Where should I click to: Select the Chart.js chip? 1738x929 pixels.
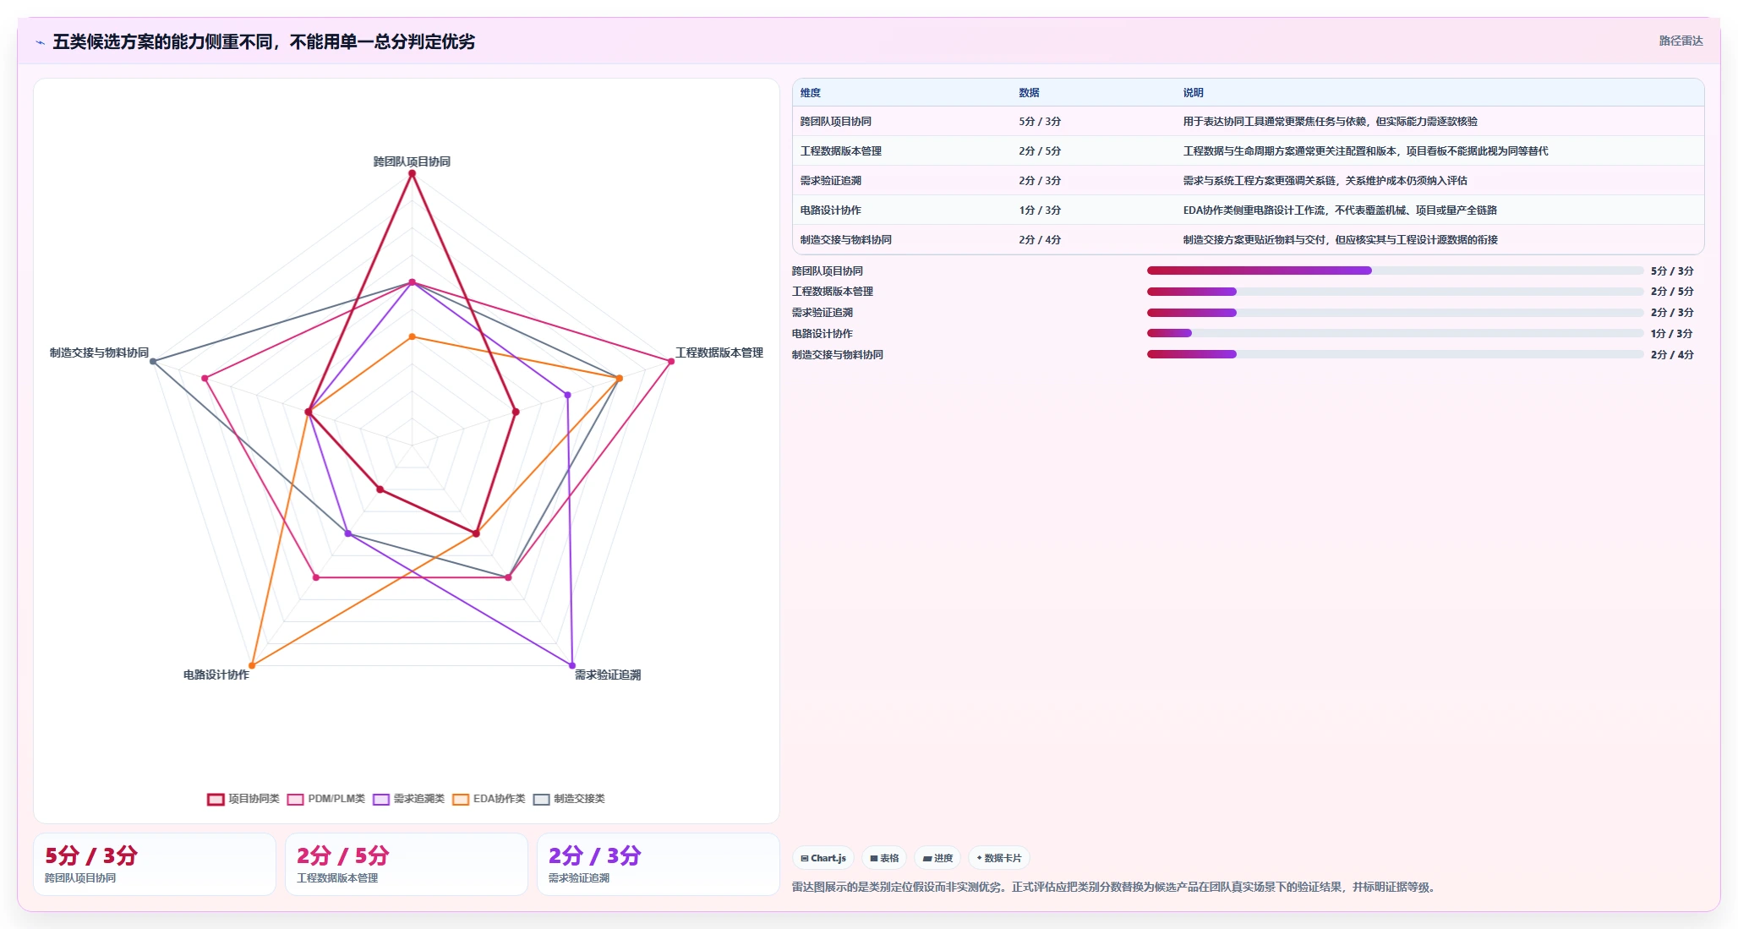[x=823, y=858]
